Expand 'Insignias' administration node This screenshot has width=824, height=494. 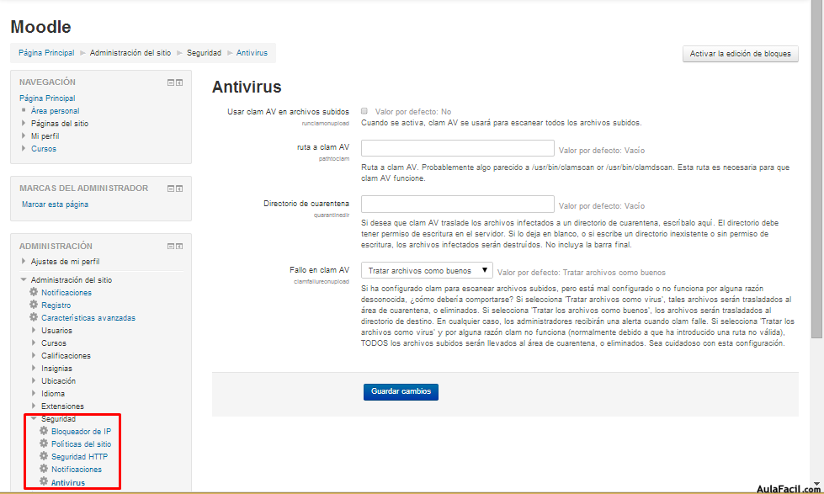(34, 368)
